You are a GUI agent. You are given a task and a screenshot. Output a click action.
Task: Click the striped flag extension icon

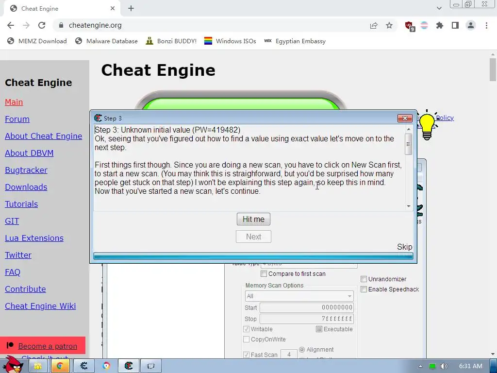[424, 25]
